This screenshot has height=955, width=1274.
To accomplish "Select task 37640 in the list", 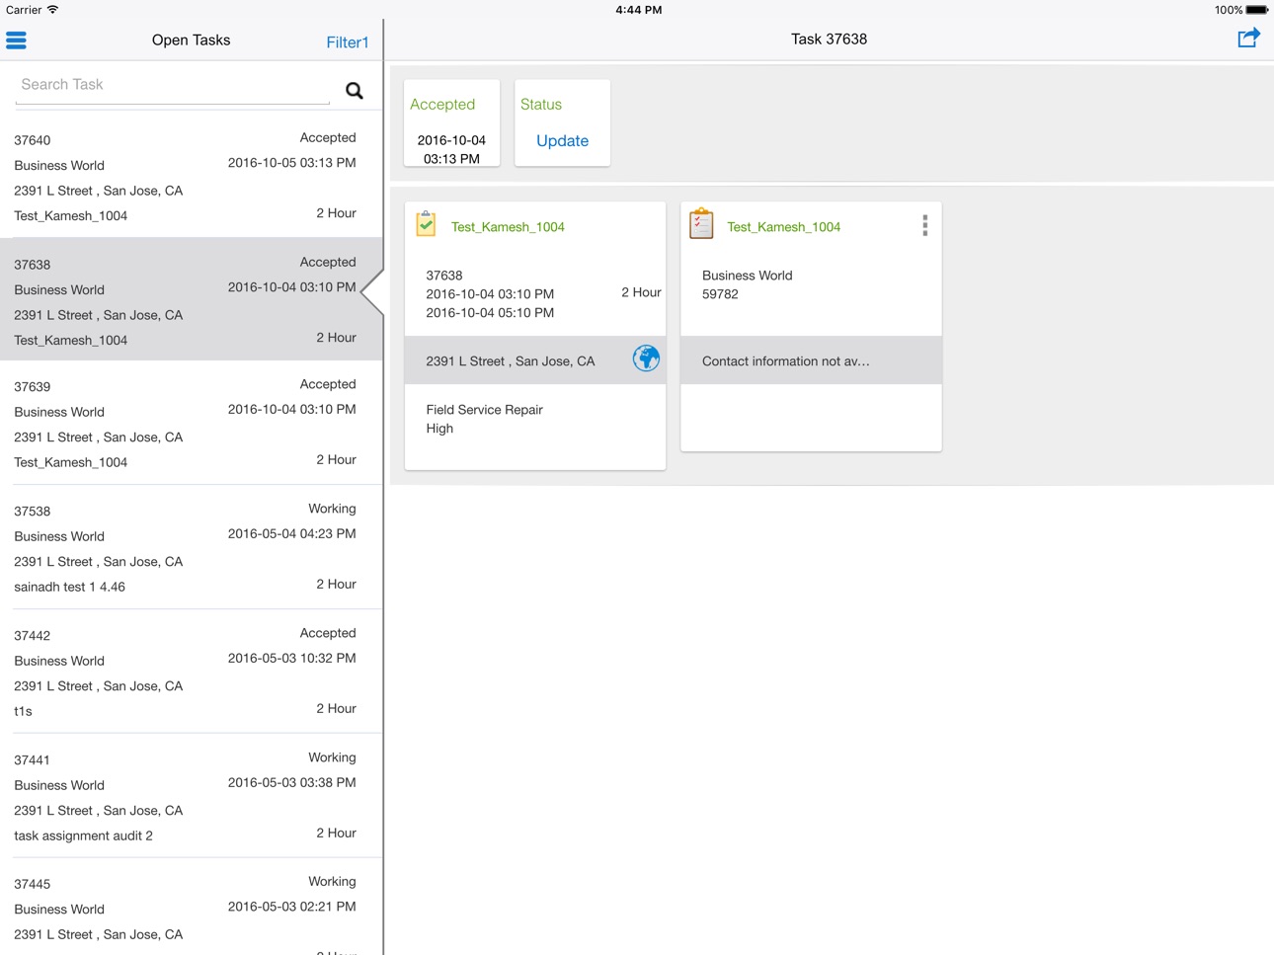I will click(191, 175).
